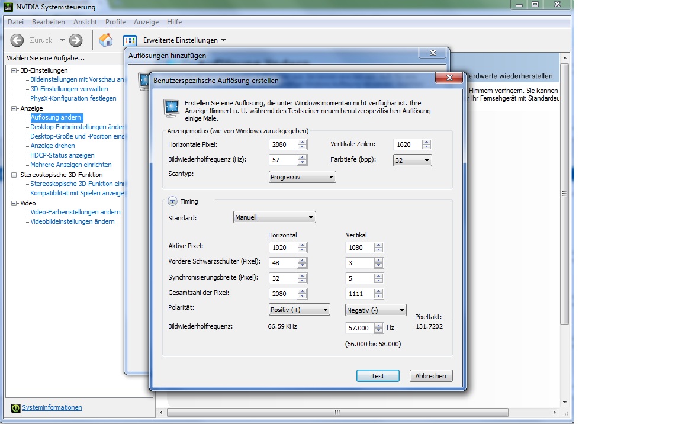Viewport: 682px width, 424px height.
Task: Click horizontal Vordere Schwarzschulter 48 field
Action: [283, 263]
